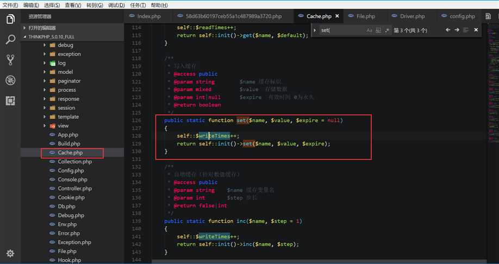
Task: Open the 选择(S) menu
Action: point(52,5)
